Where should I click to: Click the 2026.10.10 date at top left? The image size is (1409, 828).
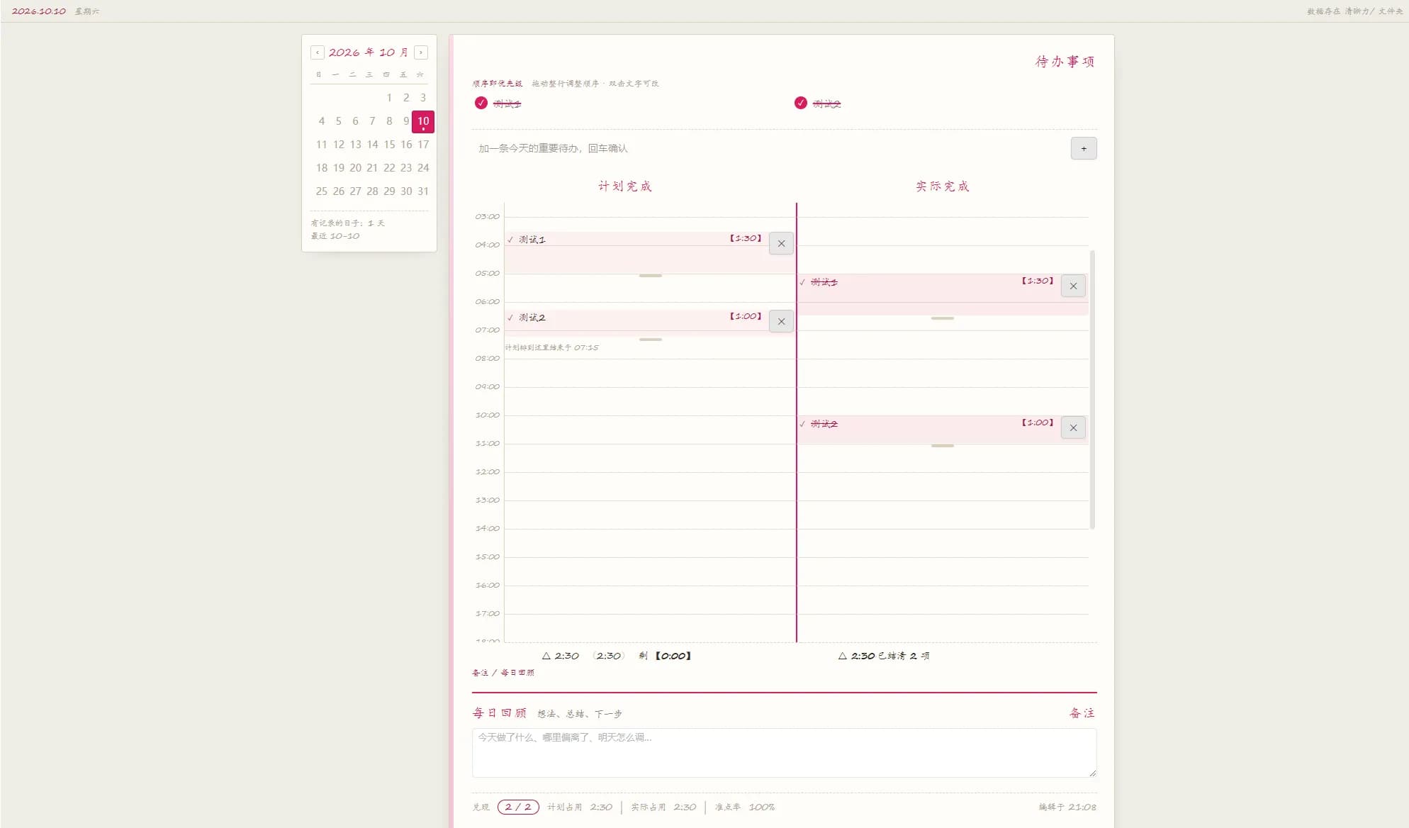39,11
